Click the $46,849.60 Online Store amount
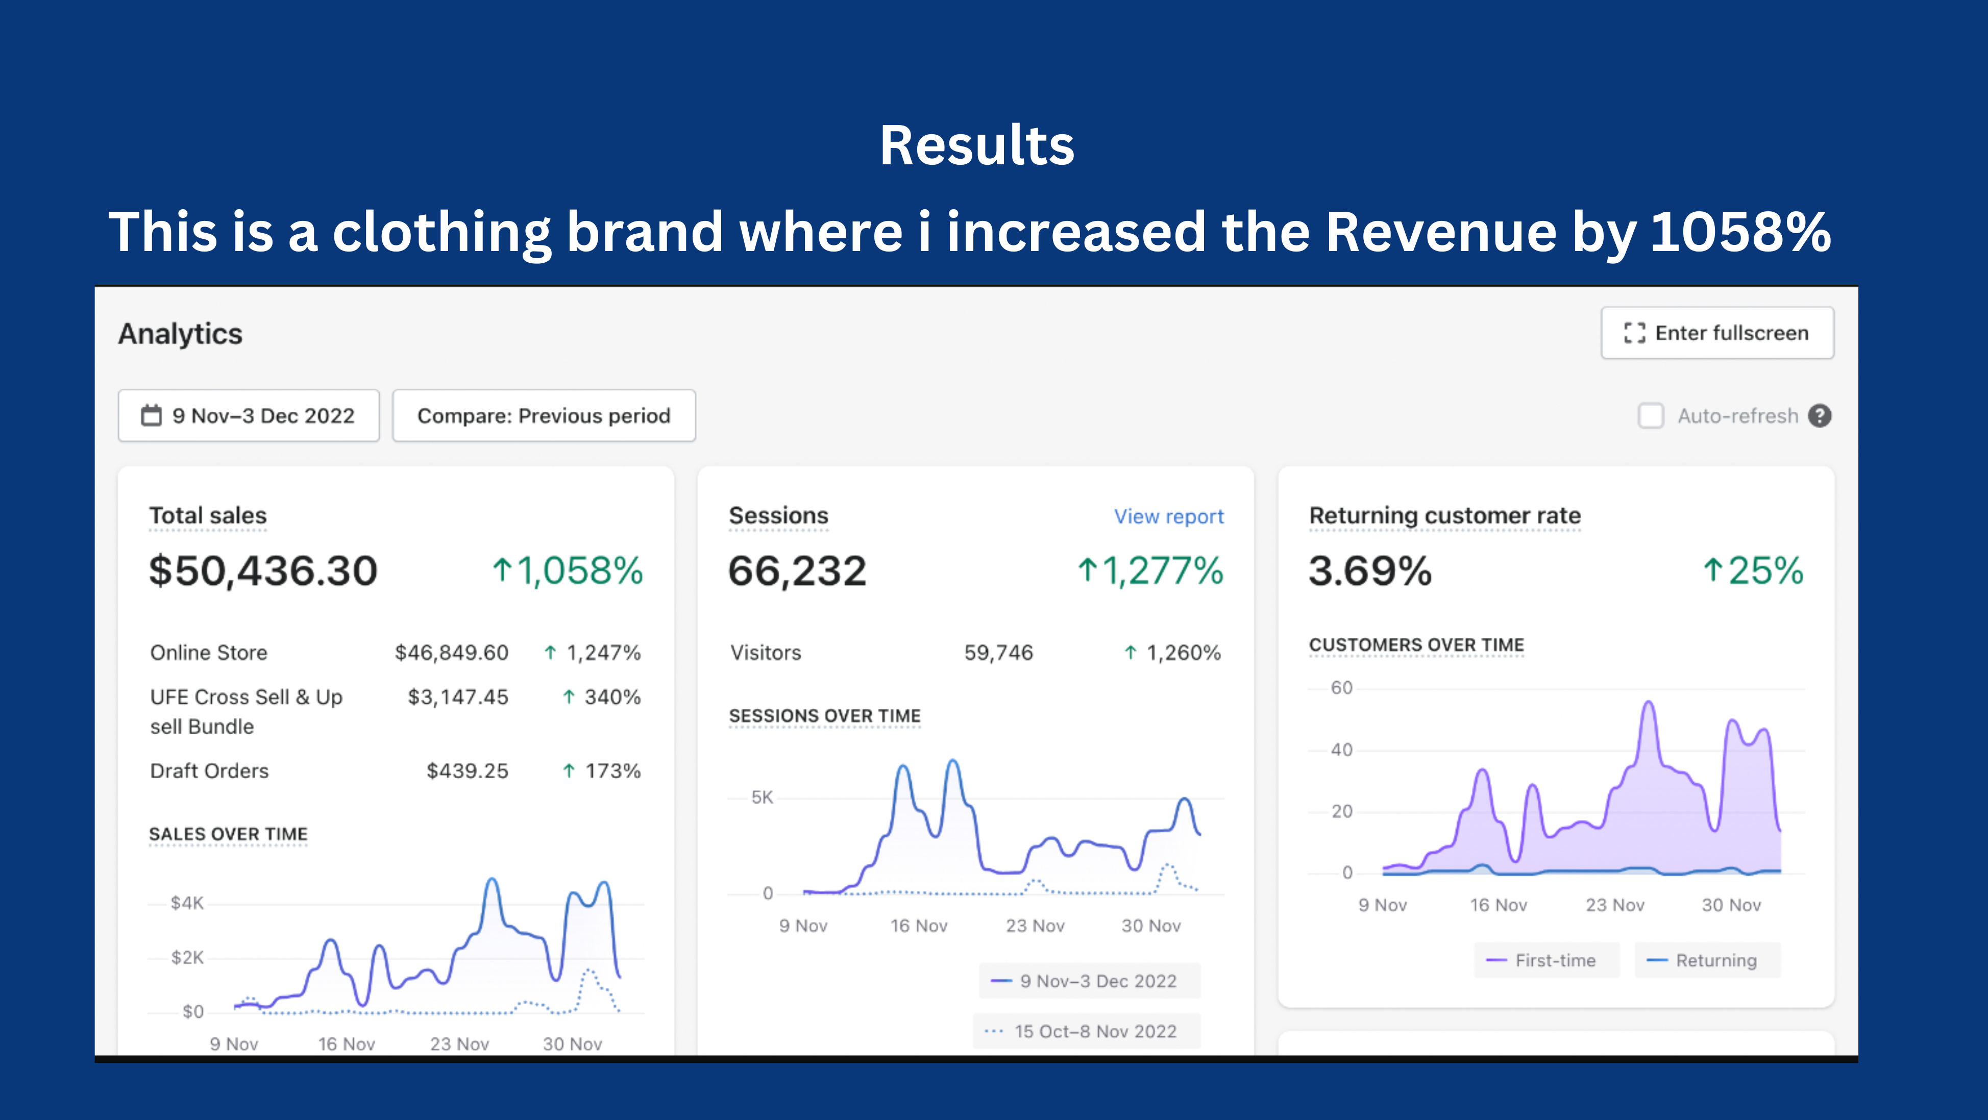Image resolution: width=1988 pixels, height=1120 pixels. point(452,653)
